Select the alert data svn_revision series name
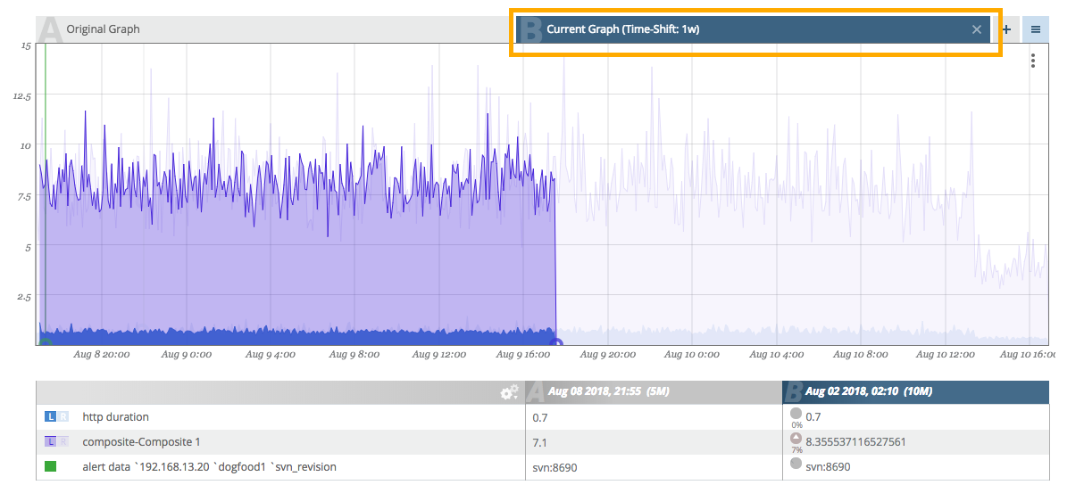 tap(209, 466)
